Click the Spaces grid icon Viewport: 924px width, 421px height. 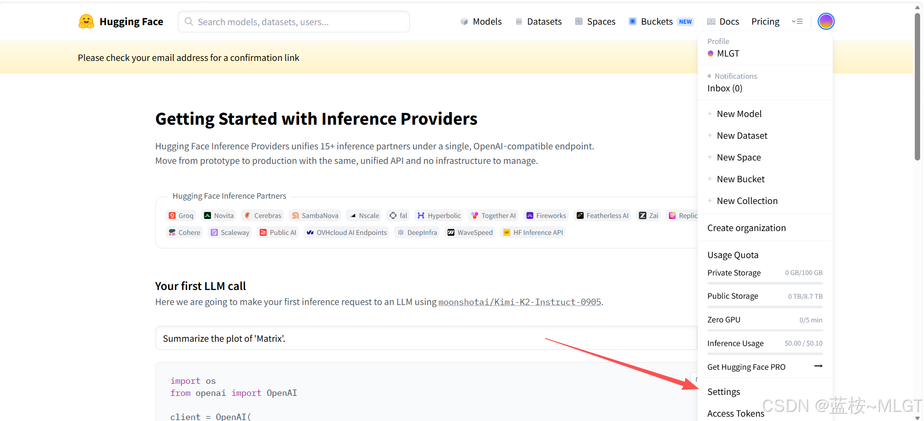[579, 22]
